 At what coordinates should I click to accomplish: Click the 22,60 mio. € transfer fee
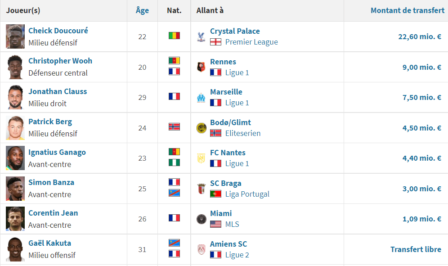point(419,36)
